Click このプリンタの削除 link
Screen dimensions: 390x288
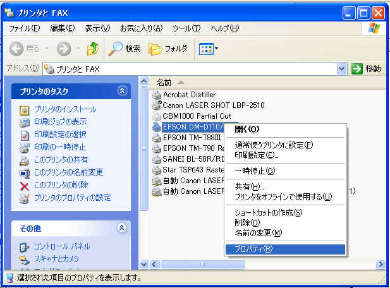click(x=61, y=185)
